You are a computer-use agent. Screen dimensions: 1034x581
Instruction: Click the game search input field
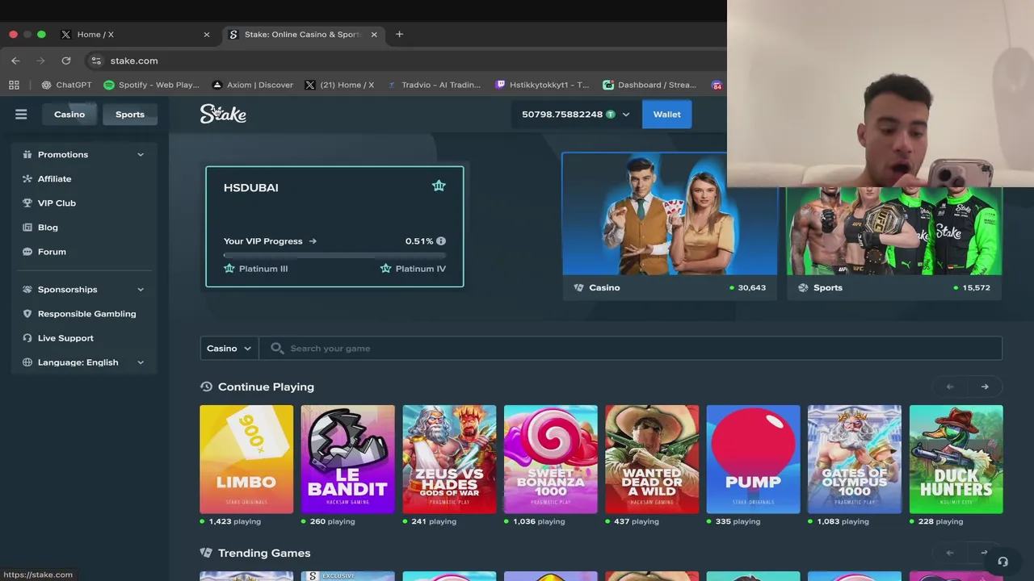[630, 348]
